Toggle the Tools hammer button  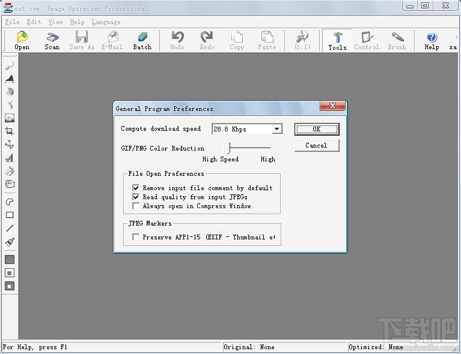pyautogui.click(x=337, y=41)
